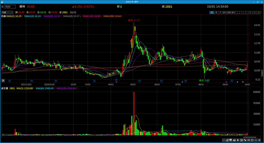Click the yellow triangle event marker before 10/01
Screen dimensions: 264x143
[x=243, y=82]
